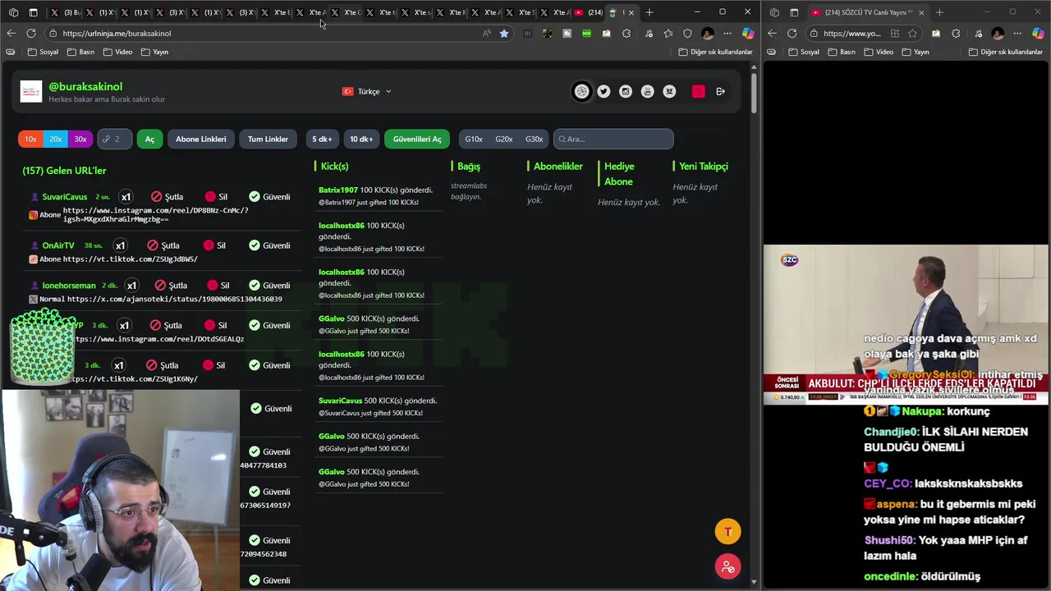Close the SÖZCÜ TV tab in right window
Screen dimensions: 1051x591
click(x=921, y=12)
